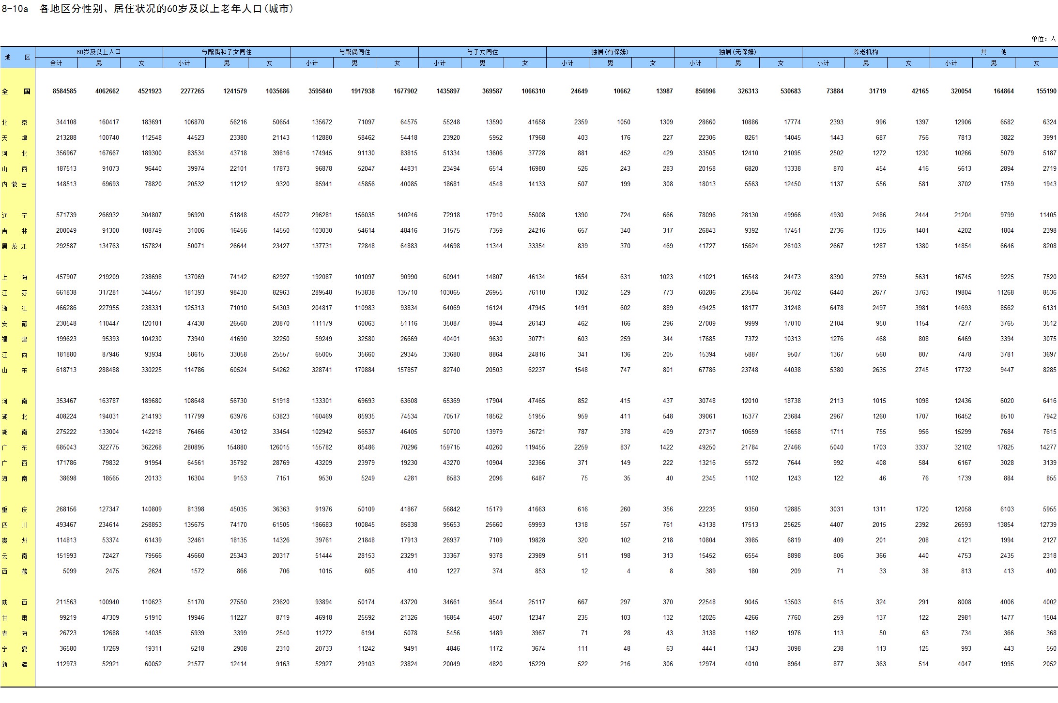Screen dimensions: 1058x703
Task: Click Shanghai total value 457907
Action: tap(66, 277)
